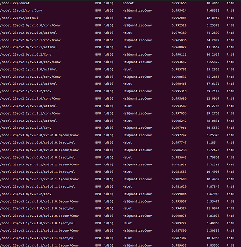Click the threshold value 11.0944
The image size is (241, 247).
tap(213, 208)
